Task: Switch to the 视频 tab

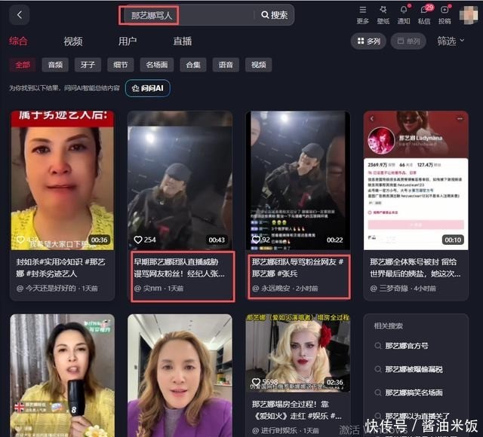Action: 73,41
